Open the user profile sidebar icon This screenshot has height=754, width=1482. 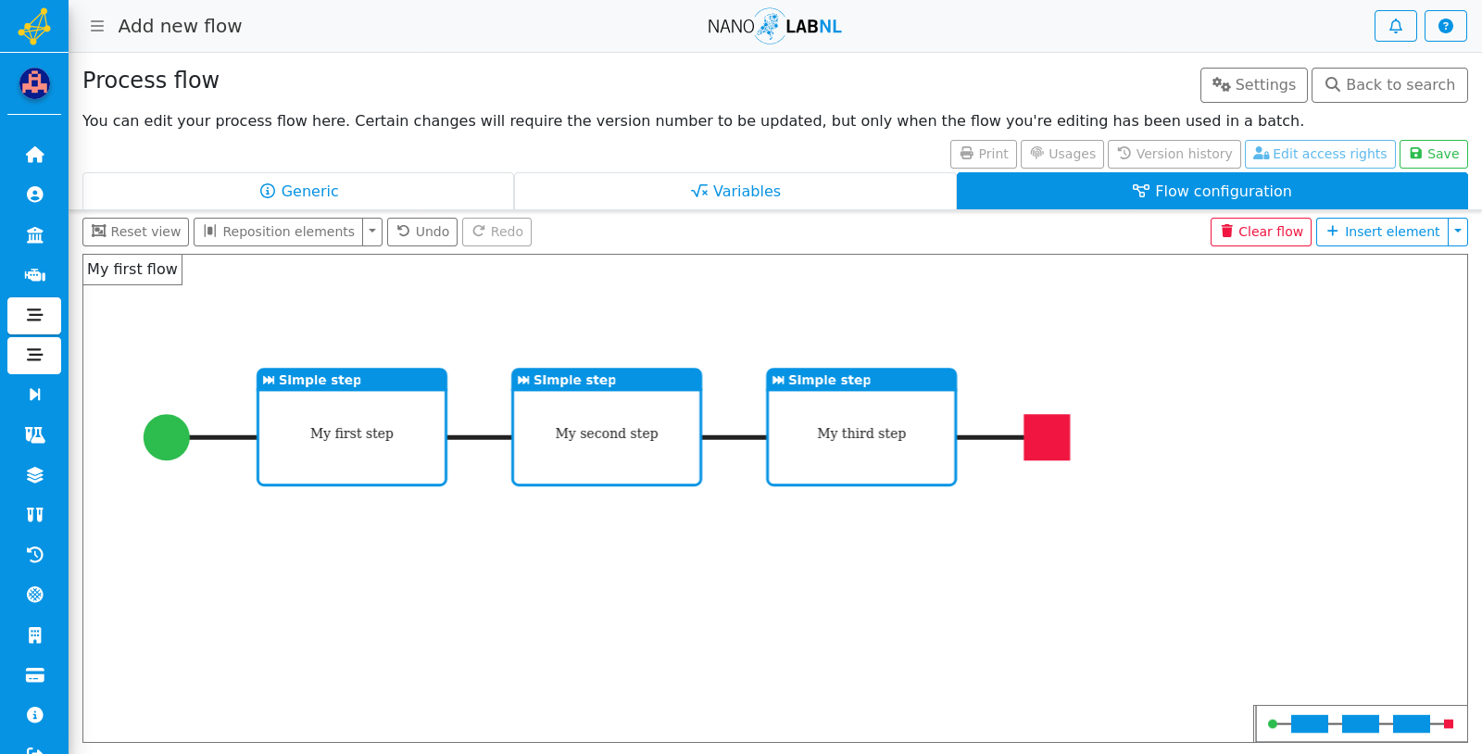point(34,195)
